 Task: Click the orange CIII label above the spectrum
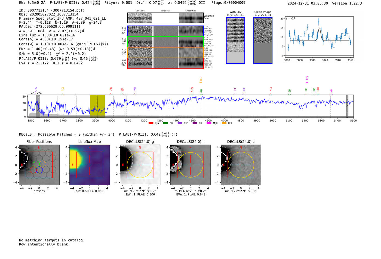pos(201,79)
